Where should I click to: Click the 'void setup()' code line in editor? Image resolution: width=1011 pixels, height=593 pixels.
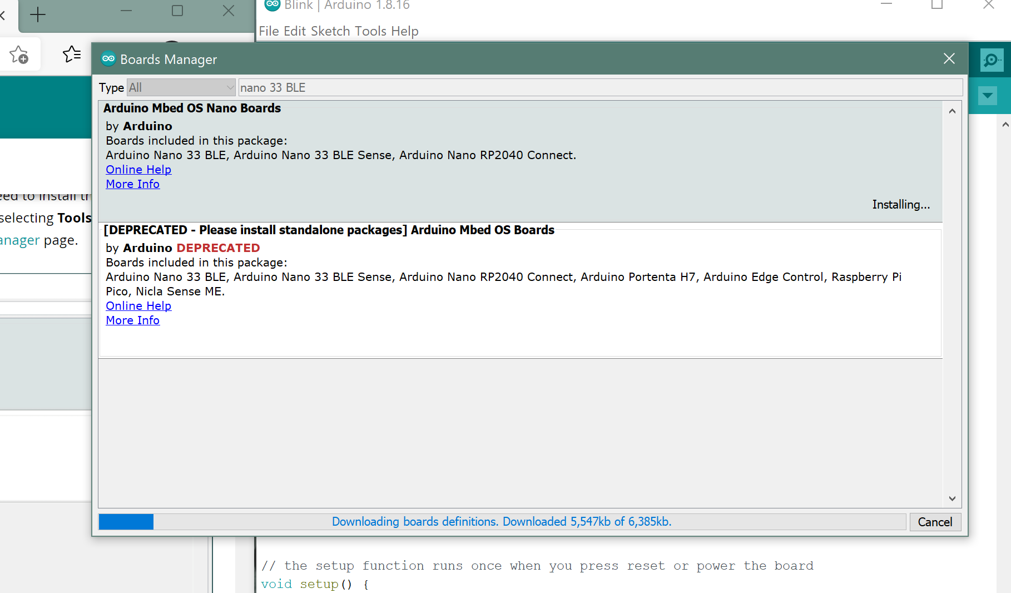[x=315, y=584]
